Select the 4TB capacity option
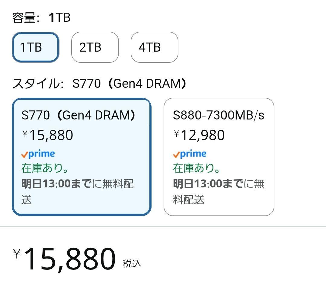The image size is (326, 293). point(154,47)
